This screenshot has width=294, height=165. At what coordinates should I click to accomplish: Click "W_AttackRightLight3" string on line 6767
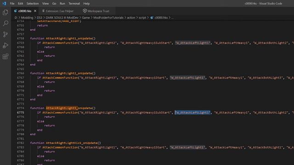[99, 77]
